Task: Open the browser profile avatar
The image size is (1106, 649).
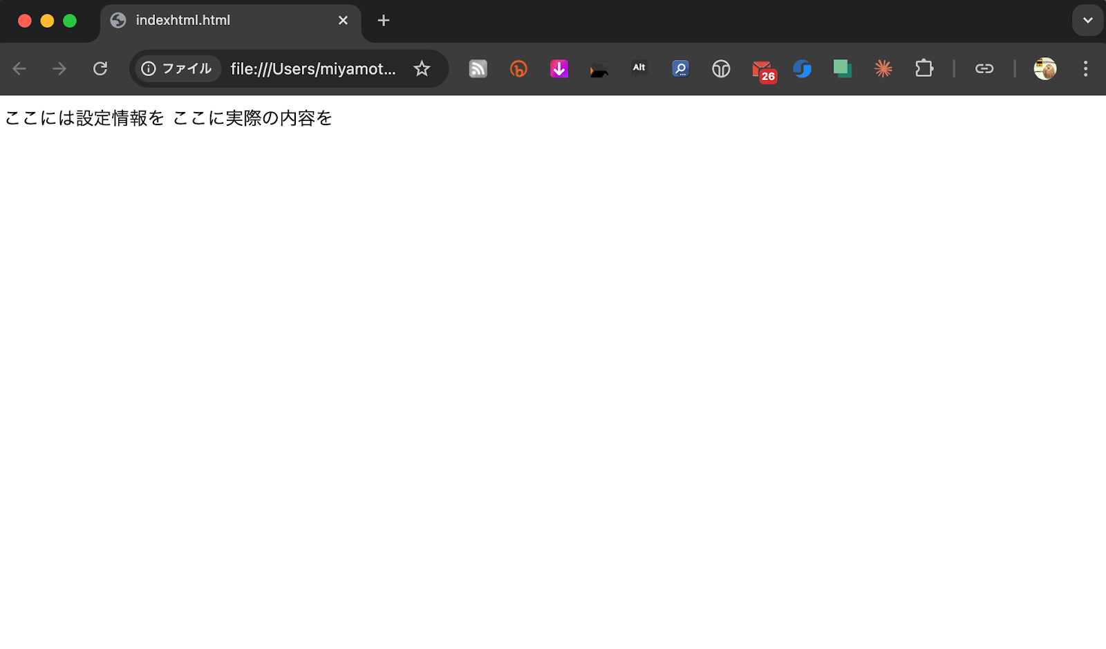Action: [x=1044, y=68]
